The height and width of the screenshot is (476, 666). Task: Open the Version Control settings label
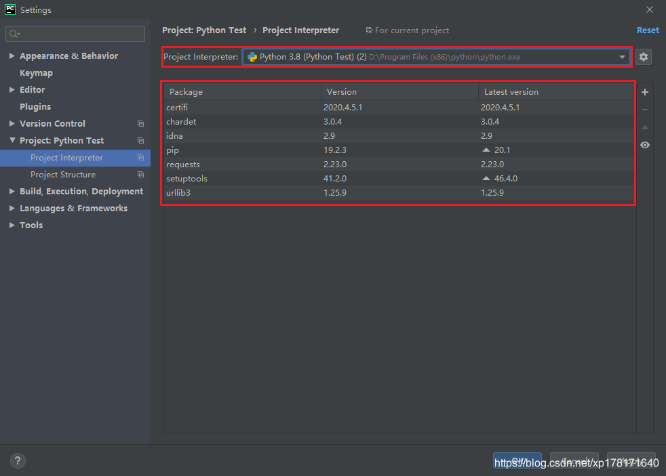[52, 124]
